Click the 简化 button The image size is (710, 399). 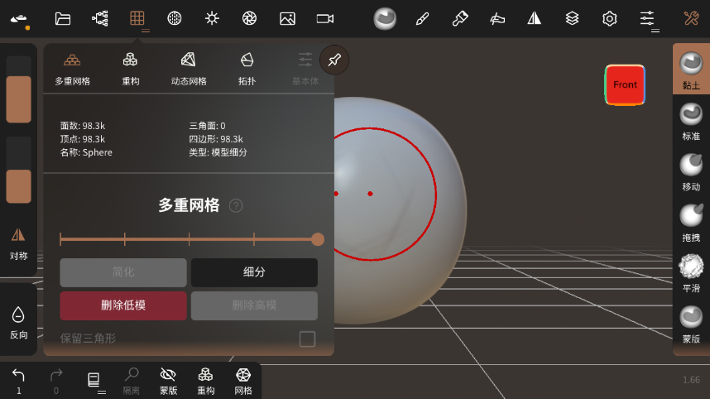point(123,272)
